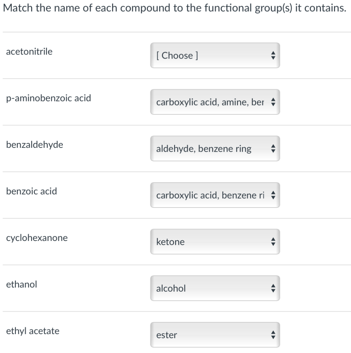This screenshot has width=351, height=353.
Task: Click the up-down arrow on the acetonitrile dropdown
Action: click(x=273, y=56)
